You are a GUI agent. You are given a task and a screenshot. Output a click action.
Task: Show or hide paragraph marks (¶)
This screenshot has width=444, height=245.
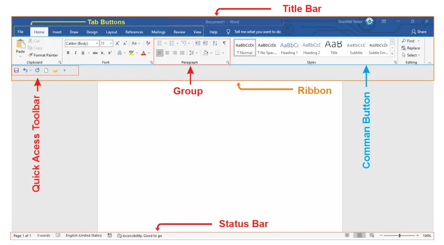click(224, 43)
